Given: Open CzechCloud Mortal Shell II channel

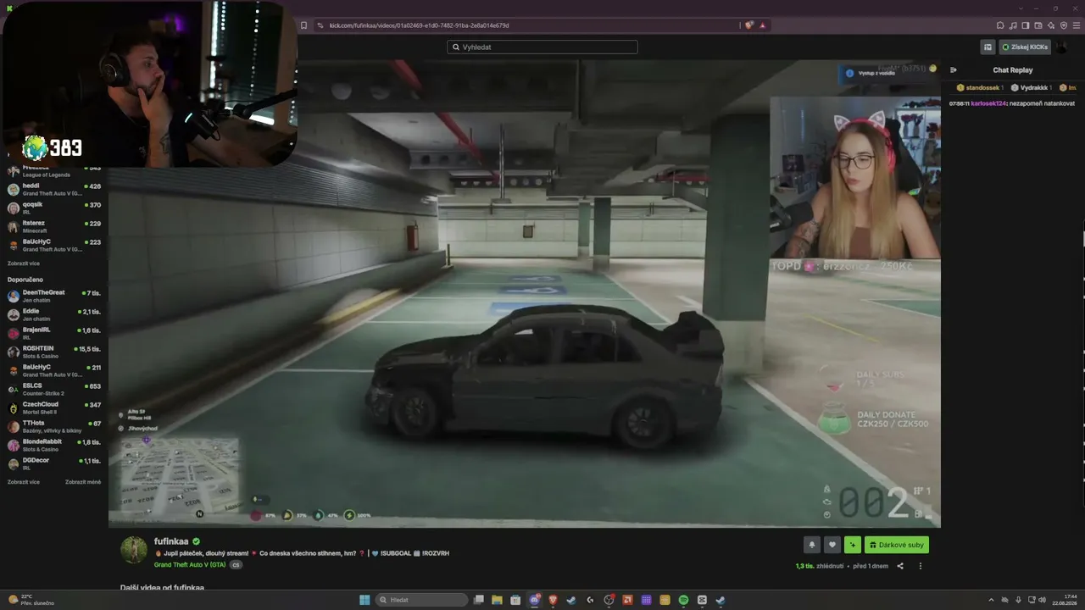Looking at the screenshot, I should [54, 408].
